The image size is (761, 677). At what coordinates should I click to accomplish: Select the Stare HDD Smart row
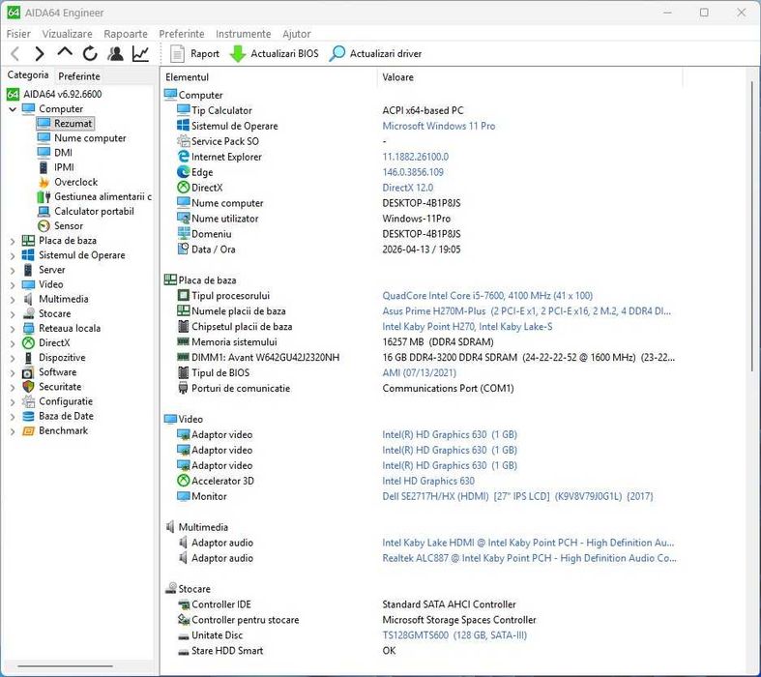point(423,651)
